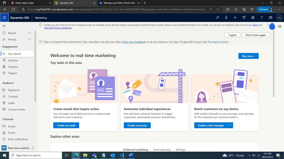Open the browser favorites list icon
This screenshot has height=159, width=284.
pyautogui.click(x=236, y=9)
